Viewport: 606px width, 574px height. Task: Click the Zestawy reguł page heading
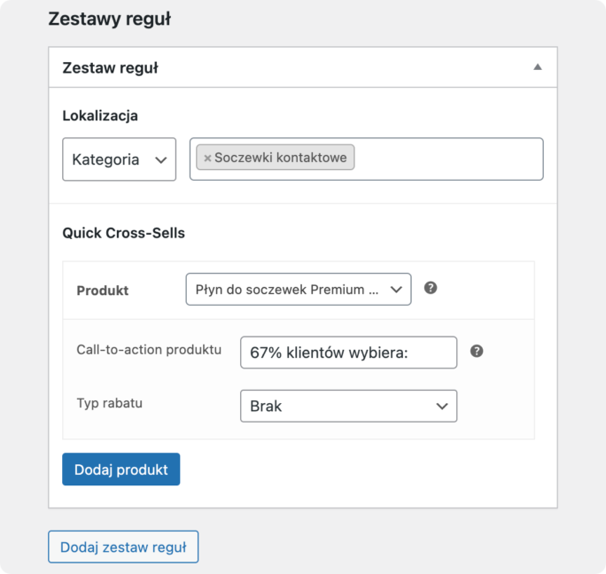point(109,19)
